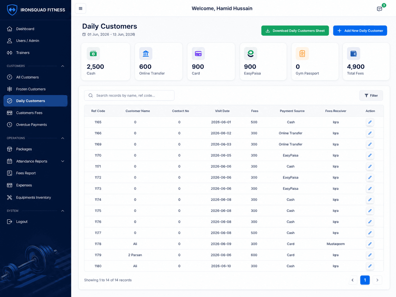
Task: Edit record with ref code 1178
Action: pyautogui.click(x=370, y=244)
